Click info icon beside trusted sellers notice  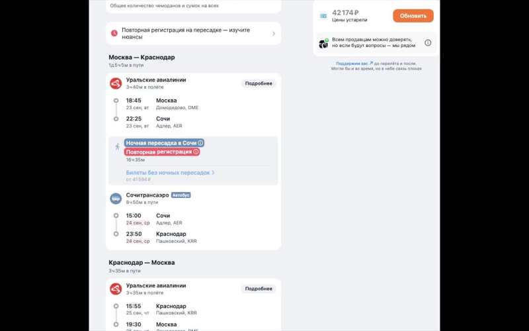click(x=428, y=43)
